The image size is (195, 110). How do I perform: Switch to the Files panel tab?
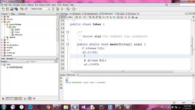click(x=13, y=14)
